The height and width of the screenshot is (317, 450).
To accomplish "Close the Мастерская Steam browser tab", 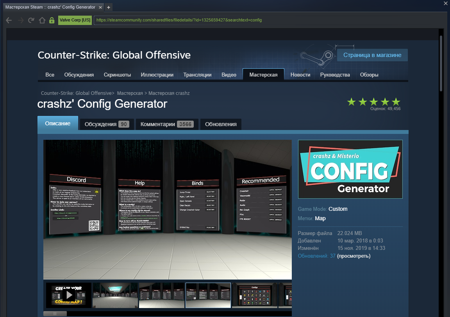I will click(100, 7).
